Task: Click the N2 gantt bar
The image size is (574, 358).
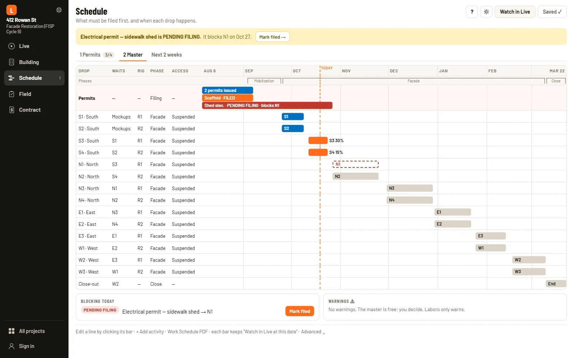Action: pyautogui.click(x=356, y=176)
